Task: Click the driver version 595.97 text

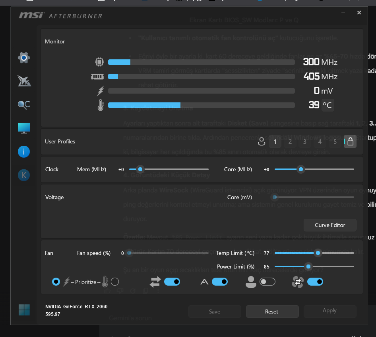Action: coord(53,314)
